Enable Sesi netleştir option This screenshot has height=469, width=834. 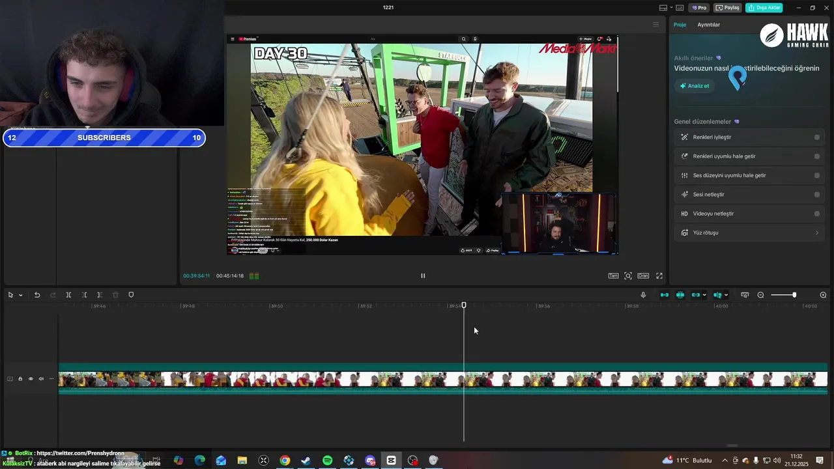[817, 194]
